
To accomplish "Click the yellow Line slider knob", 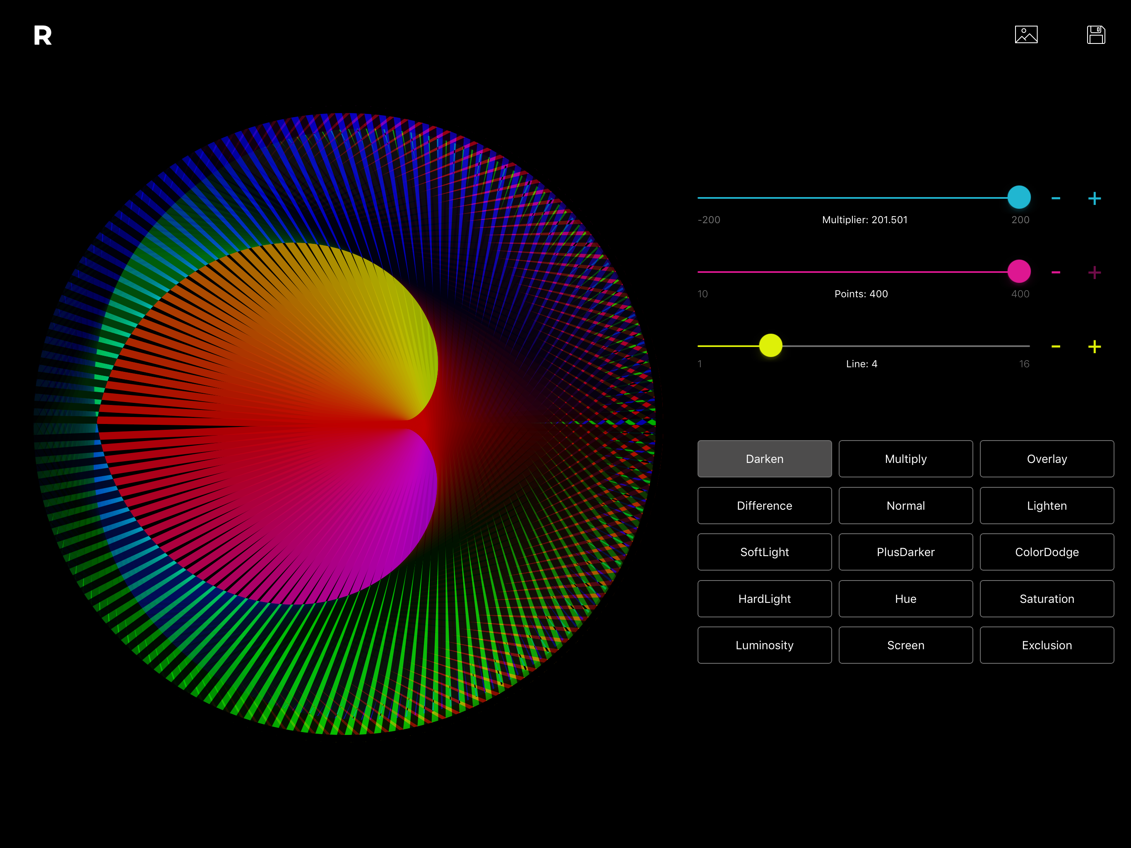I will click(770, 346).
